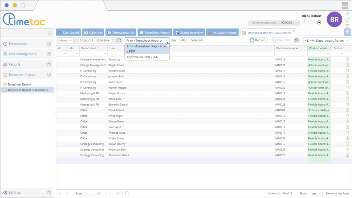Open Settings in the sidebar
352x198 pixels.
(14, 192)
